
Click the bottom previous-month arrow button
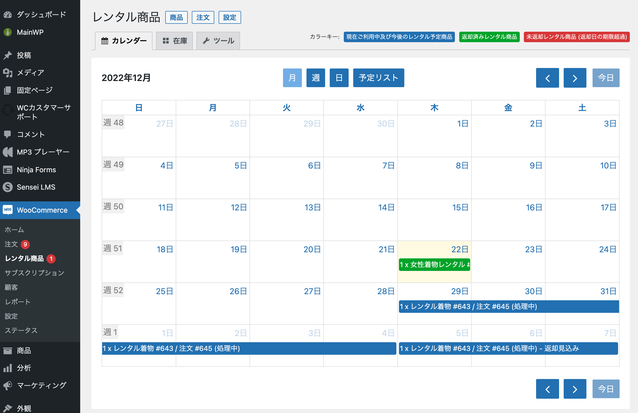547,389
